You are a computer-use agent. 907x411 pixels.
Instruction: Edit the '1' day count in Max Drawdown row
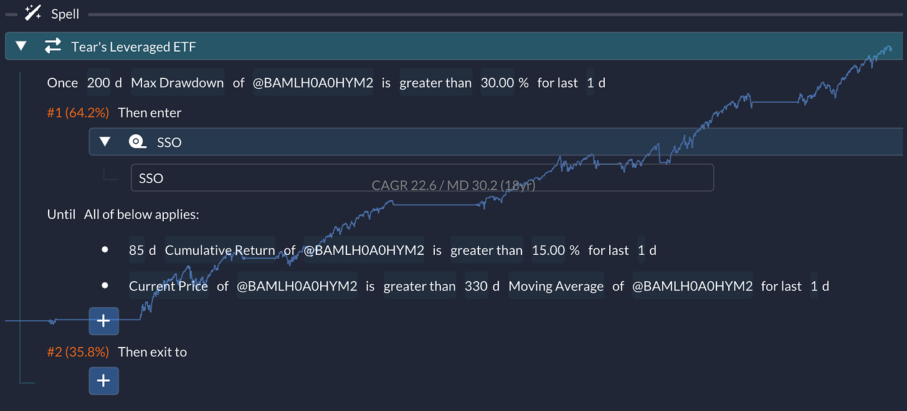tap(591, 83)
